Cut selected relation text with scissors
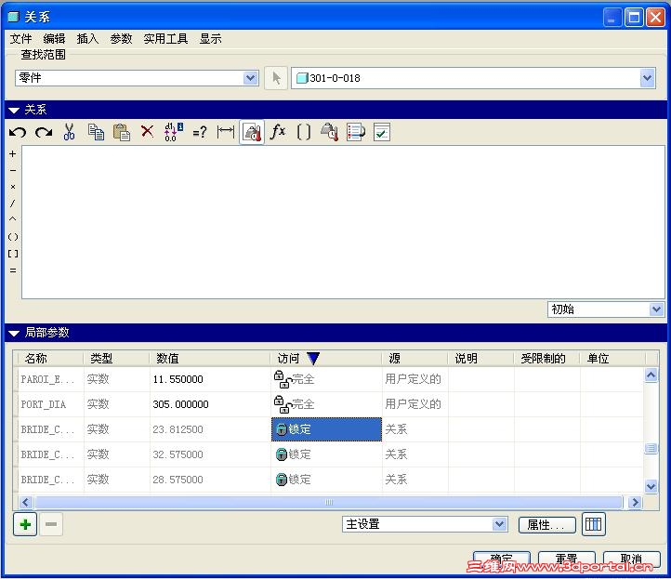671x579 pixels. tap(69, 132)
